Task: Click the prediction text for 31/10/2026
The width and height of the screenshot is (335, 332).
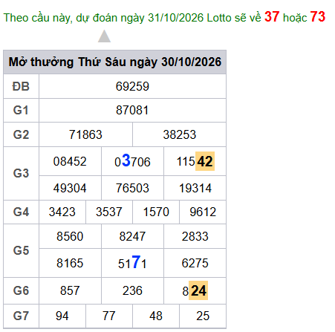Action: point(164,17)
